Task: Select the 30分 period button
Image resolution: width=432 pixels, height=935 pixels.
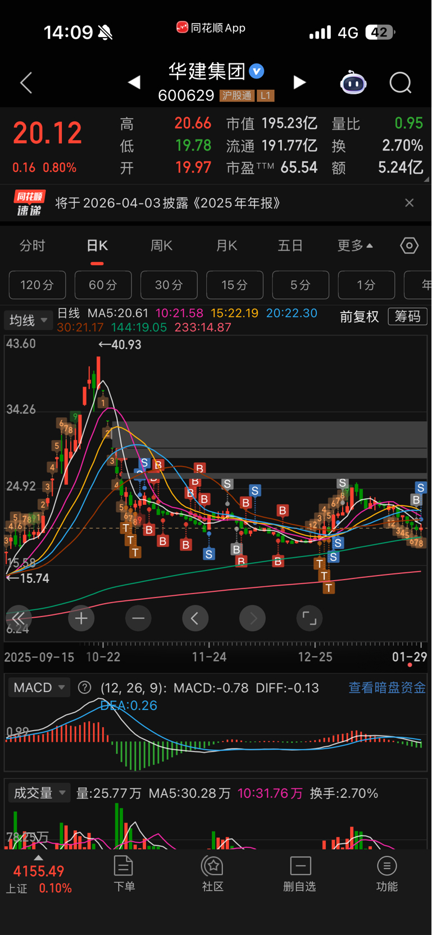Action: [169, 285]
